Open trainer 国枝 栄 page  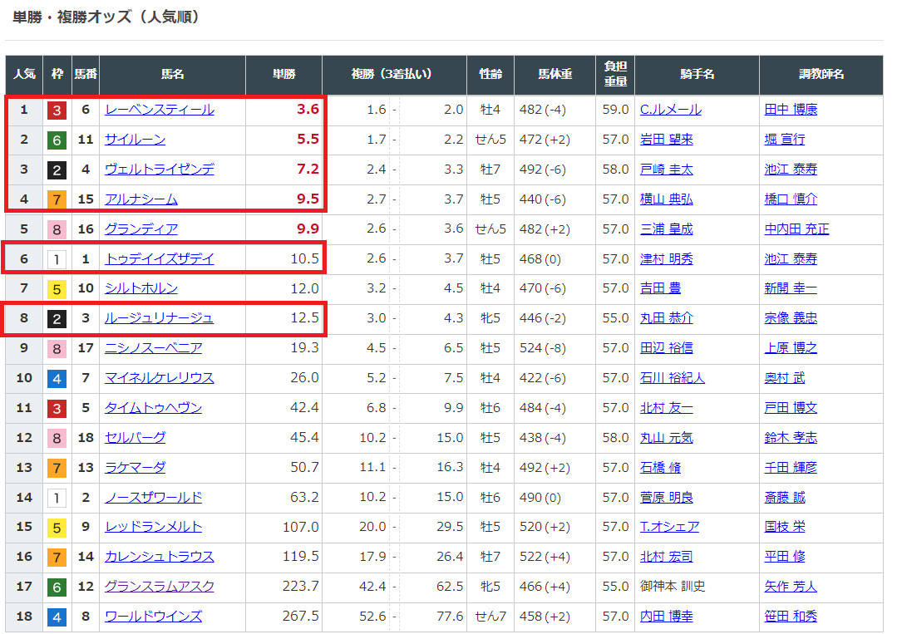point(784,527)
